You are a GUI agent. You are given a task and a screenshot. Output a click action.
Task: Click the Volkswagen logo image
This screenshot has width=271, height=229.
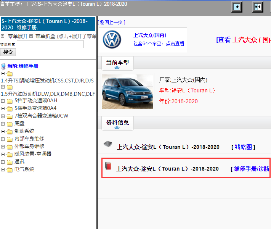[112, 40]
